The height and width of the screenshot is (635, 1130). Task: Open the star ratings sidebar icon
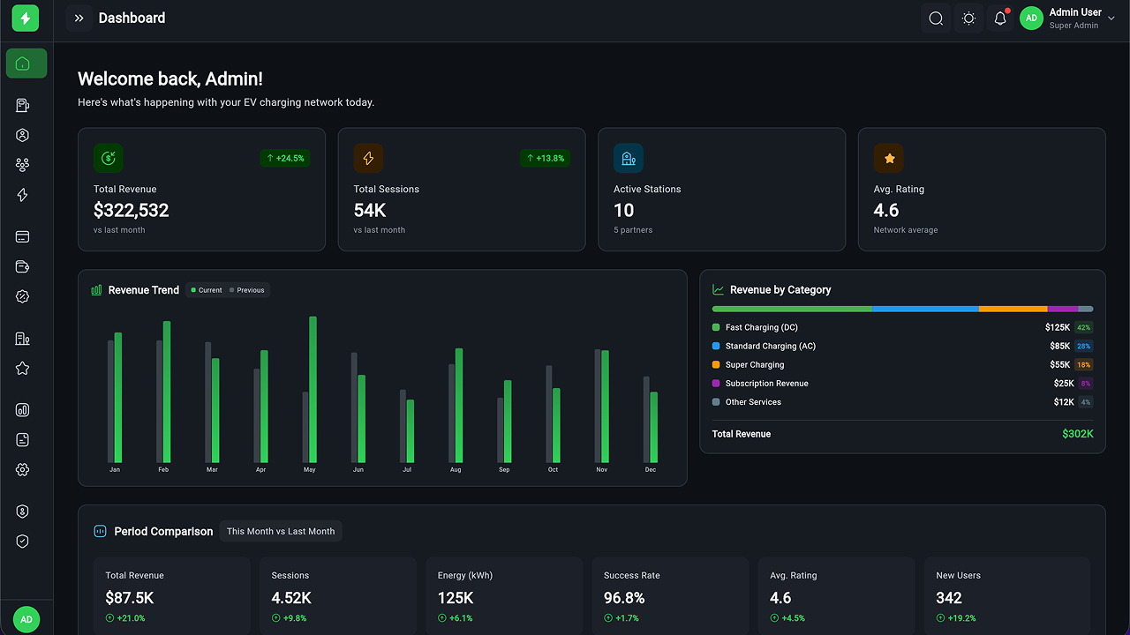(23, 369)
